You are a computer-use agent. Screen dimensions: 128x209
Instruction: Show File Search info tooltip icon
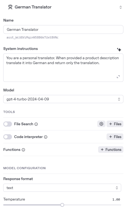[36, 124]
